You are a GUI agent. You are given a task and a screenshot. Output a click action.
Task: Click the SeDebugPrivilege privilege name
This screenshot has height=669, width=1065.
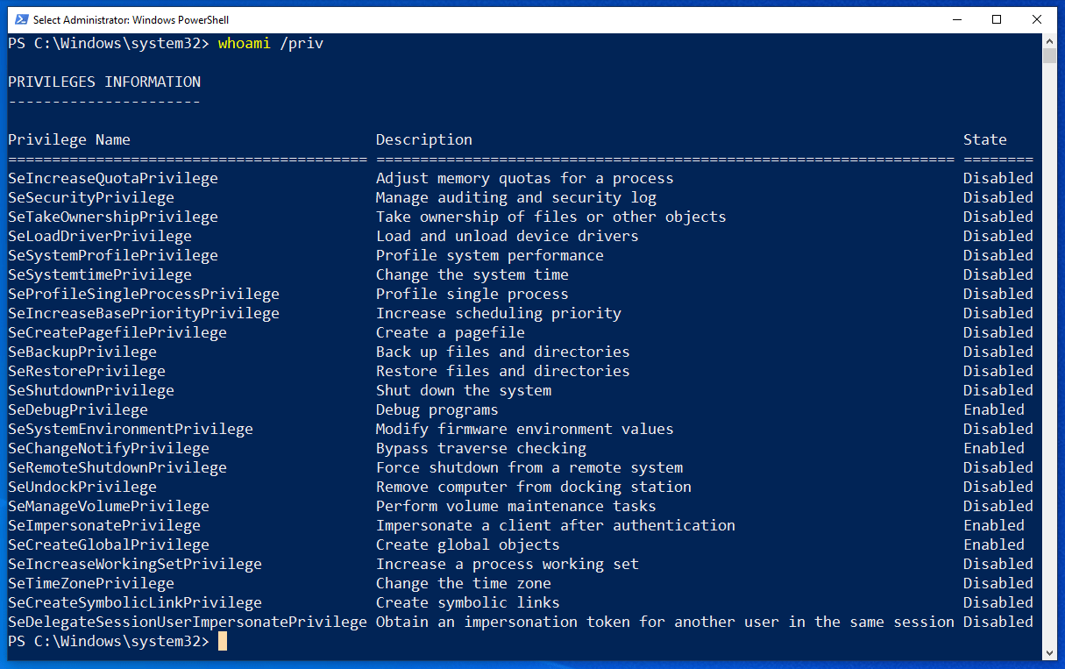(x=78, y=409)
